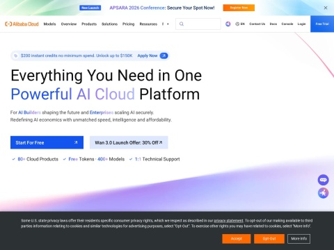
Task: Click the Register Now banner button
Action: [x=239, y=8]
